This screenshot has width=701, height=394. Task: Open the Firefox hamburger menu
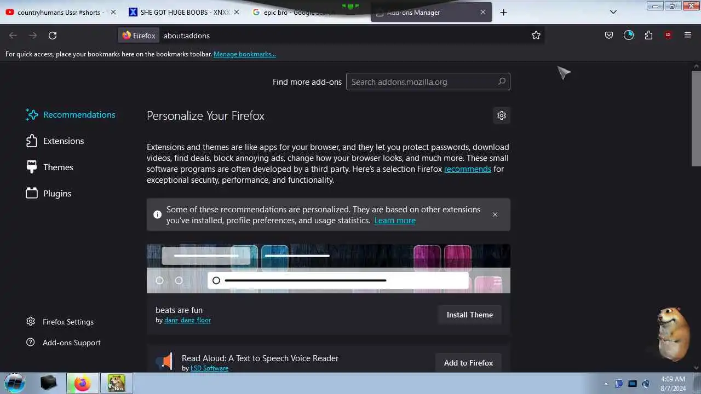(688, 35)
